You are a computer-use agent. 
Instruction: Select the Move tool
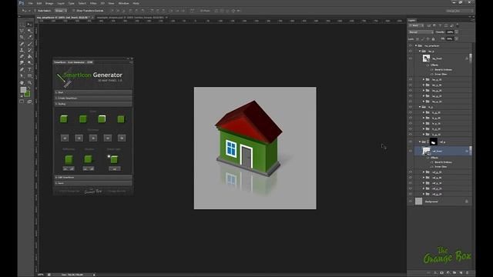click(29, 24)
